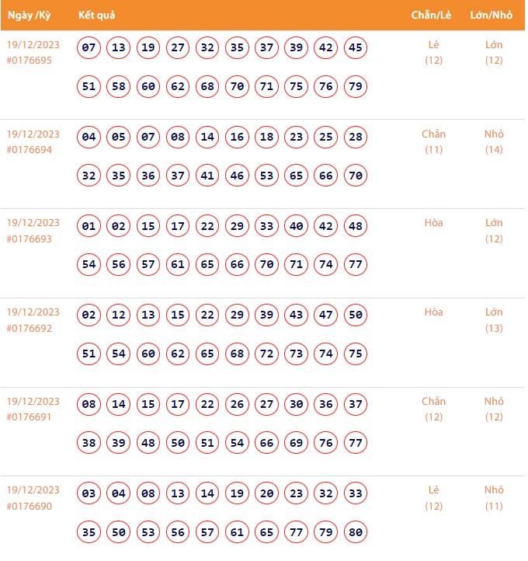The height and width of the screenshot is (561, 528).
Task: Pick ball 28 in draw #0176694
Action: 356,138
